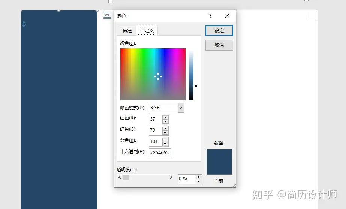The height and width of the screenshot is (209, 346).
Task: Close the 颜色 dialog with X
Action: [227, 16]
